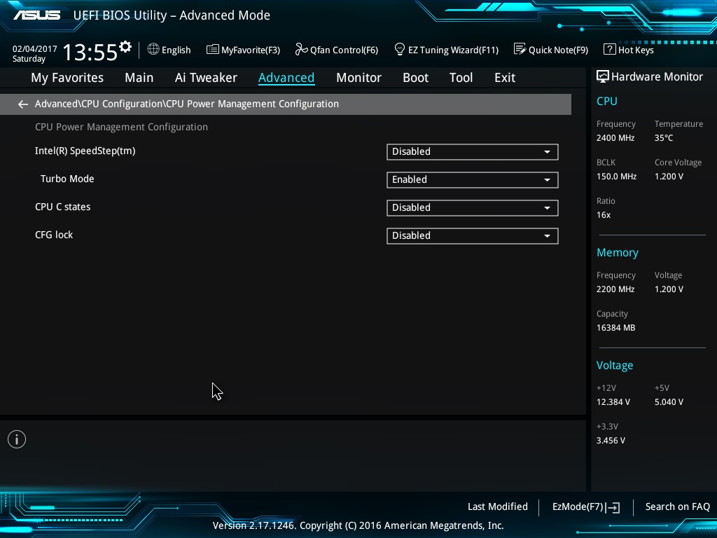
Task: Click the CPU temperature value 35°C
Action: pyautogui.click(x=664, y=138)
